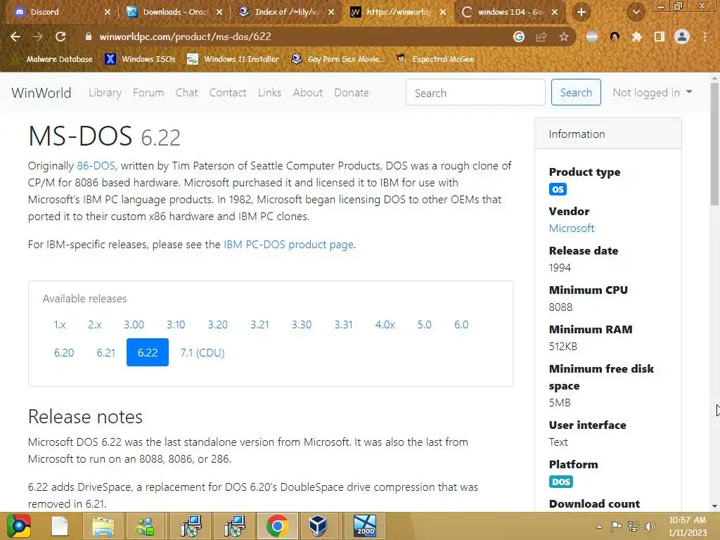Image resolution: width=720 pixels, height=540 pixels.
Task: Open Malware Database bookmark
Action: pyautogui.click(x=60, y=59)
